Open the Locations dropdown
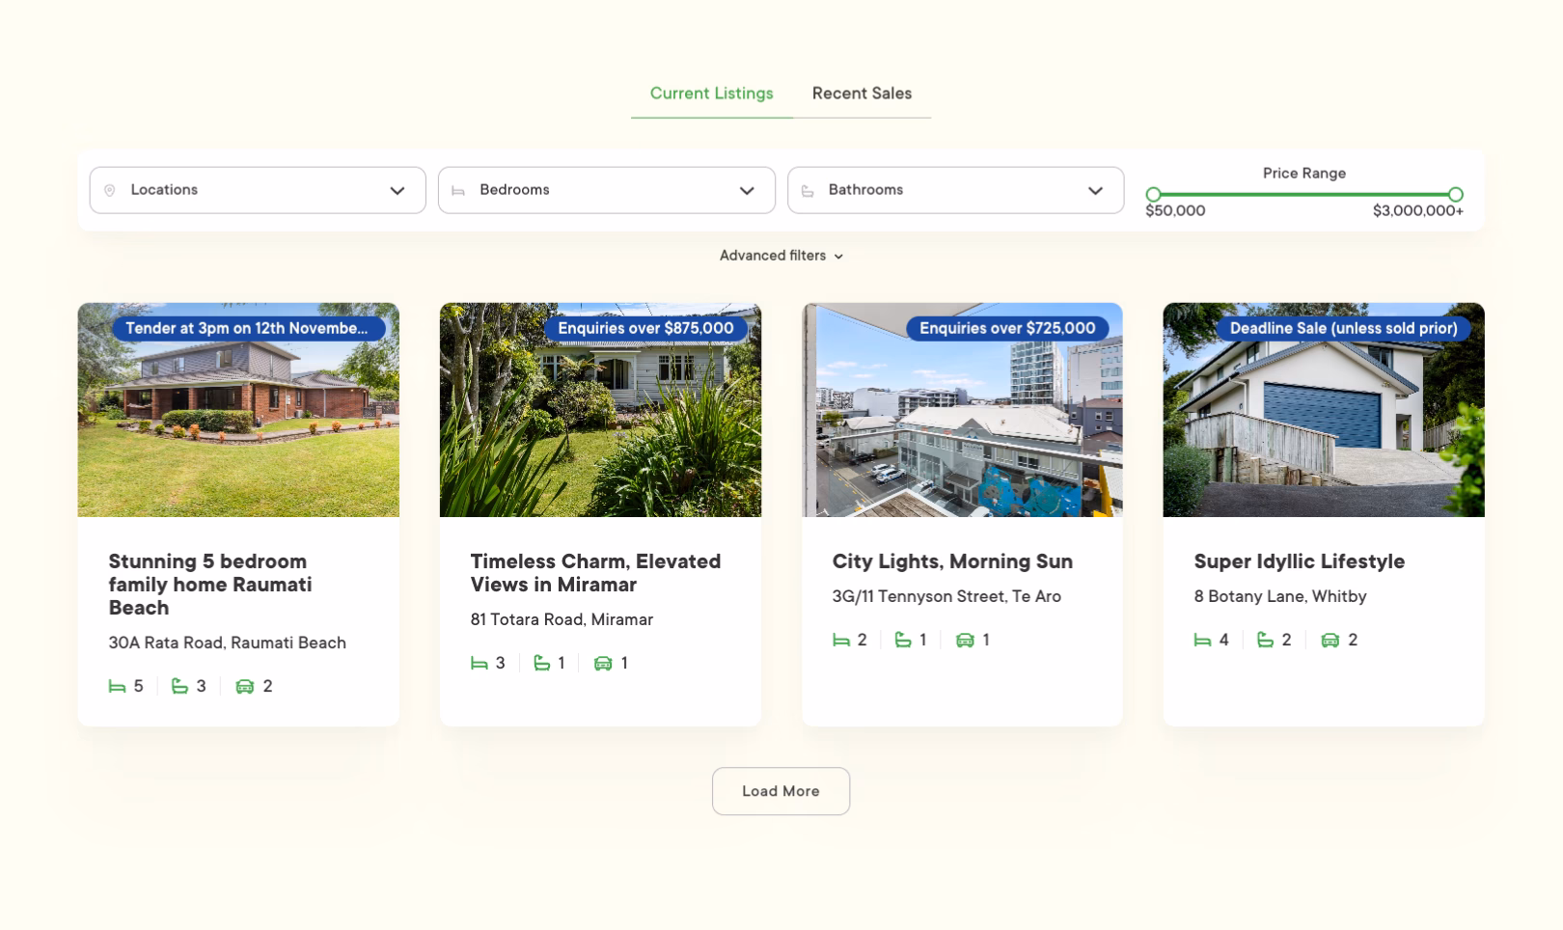Screen dimensions: 1563x930 coord(258,190)
